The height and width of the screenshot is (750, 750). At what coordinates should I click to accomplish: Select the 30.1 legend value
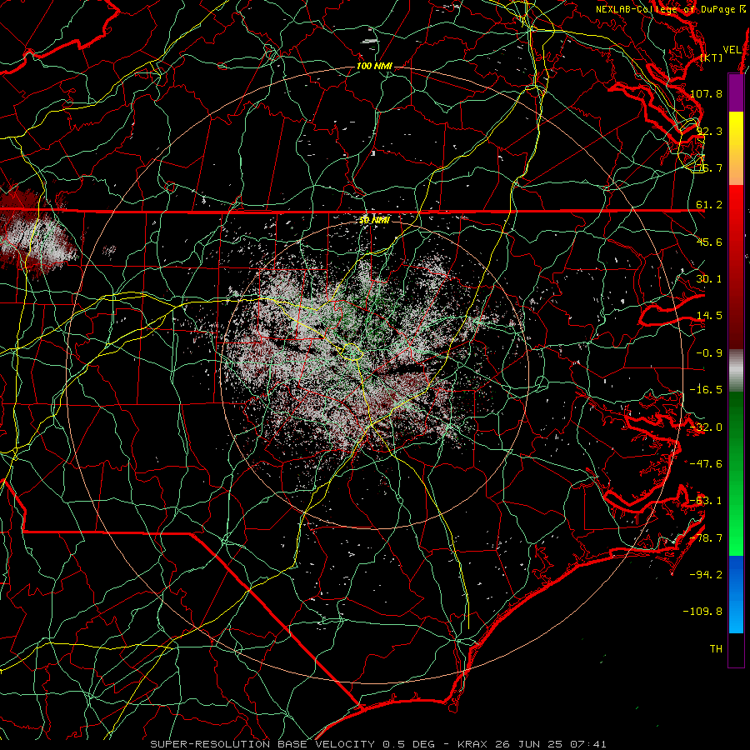709,279
